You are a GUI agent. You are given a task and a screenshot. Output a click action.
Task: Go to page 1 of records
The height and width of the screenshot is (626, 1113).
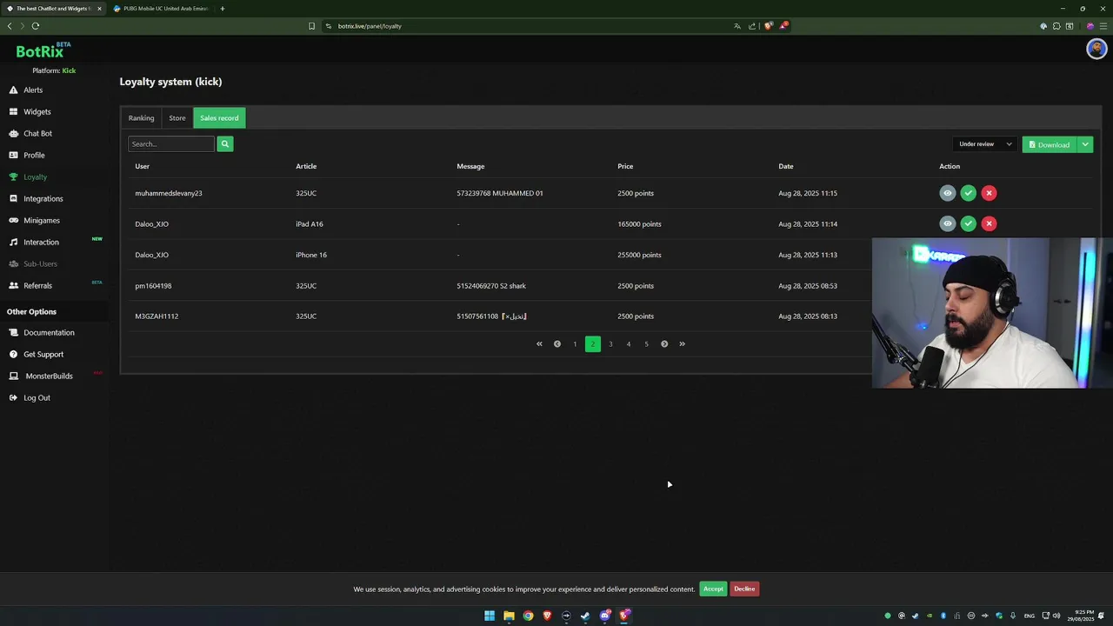[x=575, y=343]
